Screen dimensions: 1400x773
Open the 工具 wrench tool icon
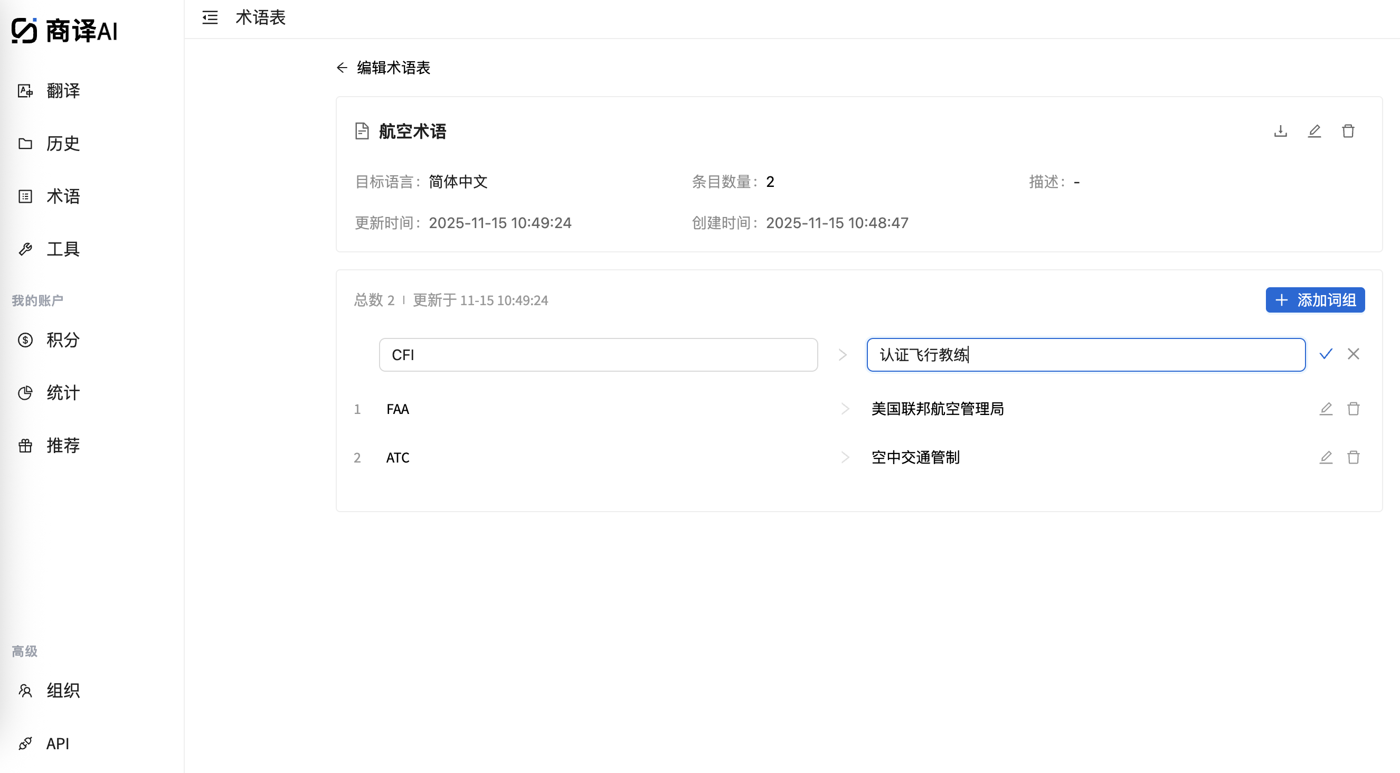(x=25, y=249)
